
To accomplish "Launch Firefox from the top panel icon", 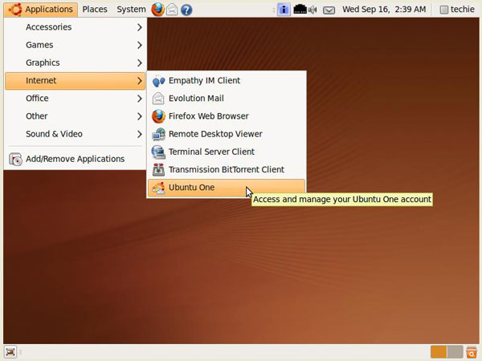I will coord(157,10).
